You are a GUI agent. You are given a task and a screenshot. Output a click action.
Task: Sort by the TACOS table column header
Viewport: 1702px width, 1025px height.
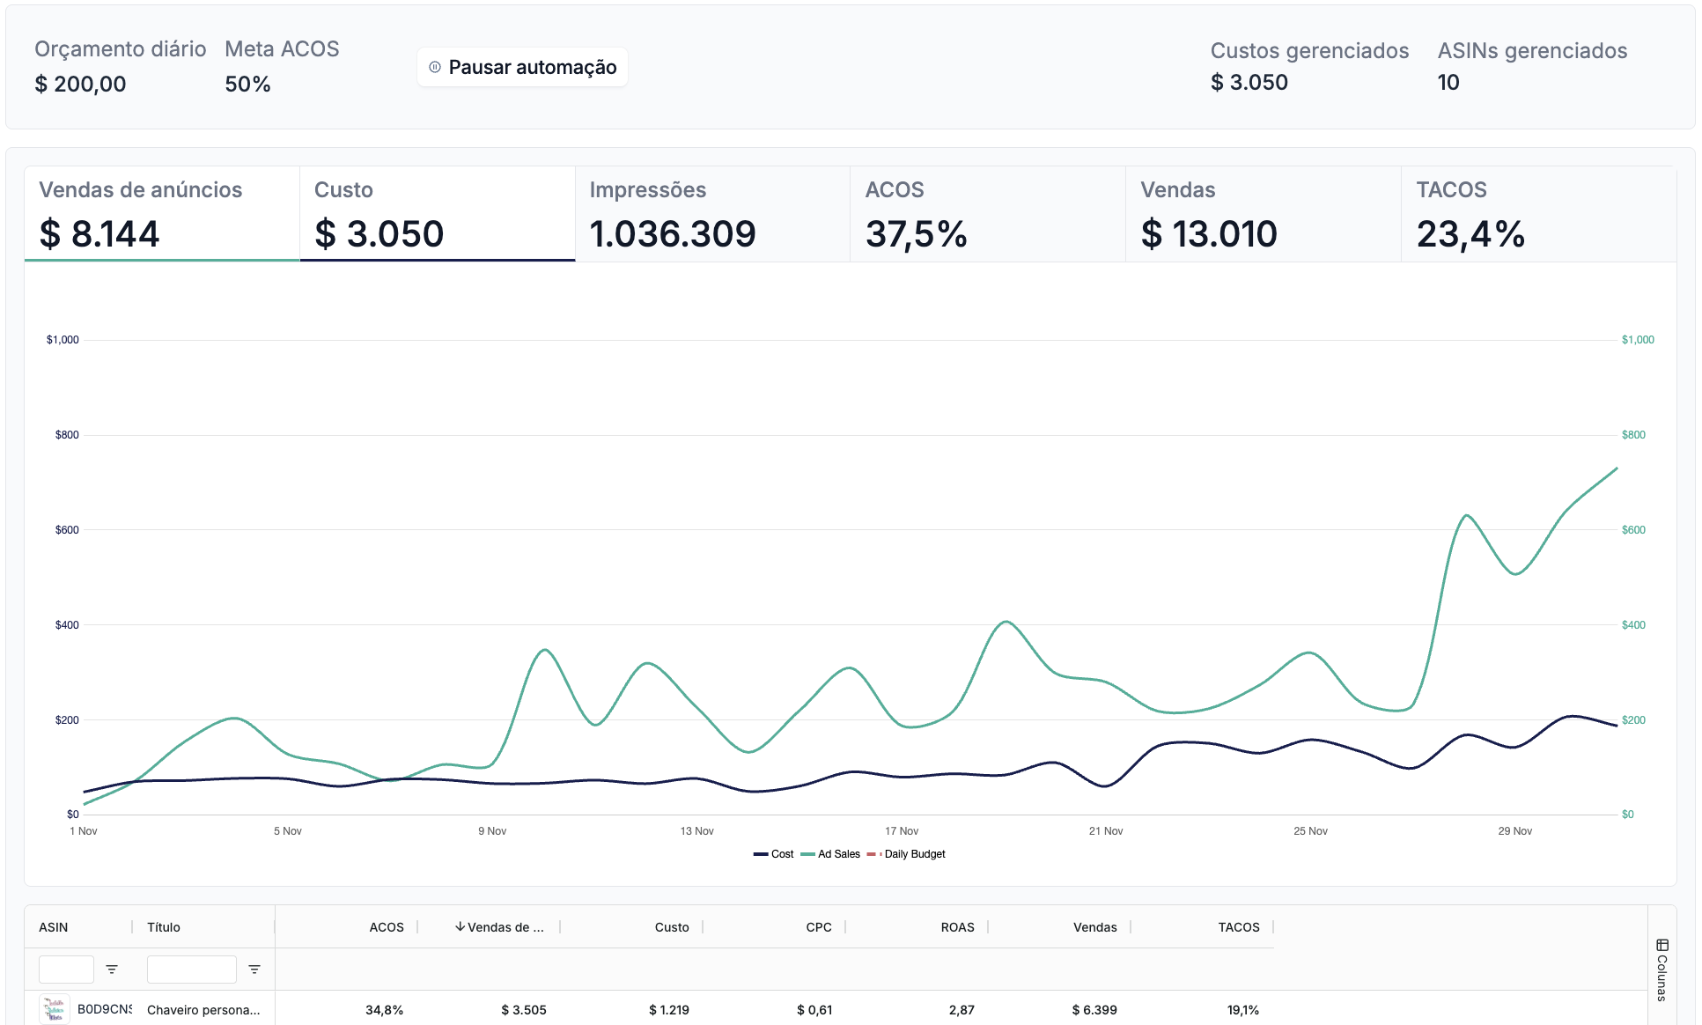coord(1239,927)
